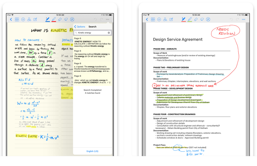This screenshot has width=257, height=166.
Task: Select the blue pen tool on the left iPad
Action: pos(48,20)
